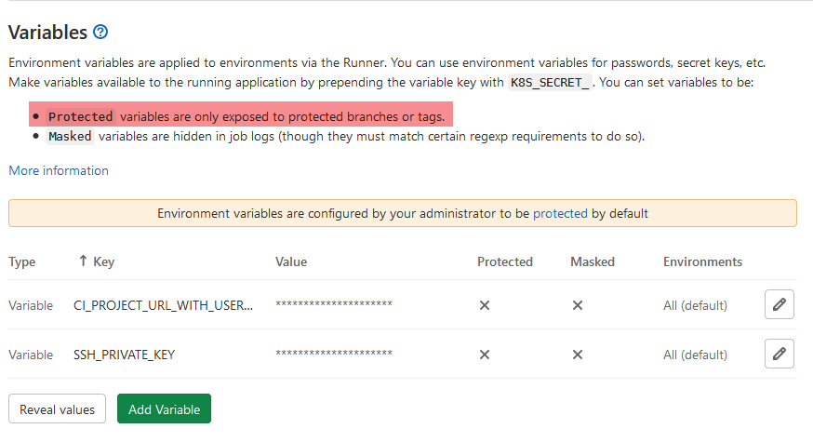Click the Value column header
Viewport: 813px width, 442px height.
click(x=291, y=262)
